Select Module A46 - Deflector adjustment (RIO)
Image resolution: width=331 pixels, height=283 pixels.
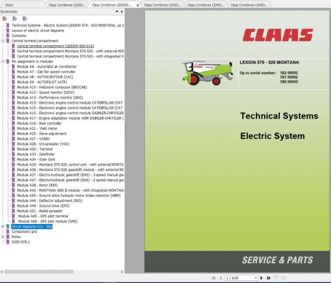point(50,201)
